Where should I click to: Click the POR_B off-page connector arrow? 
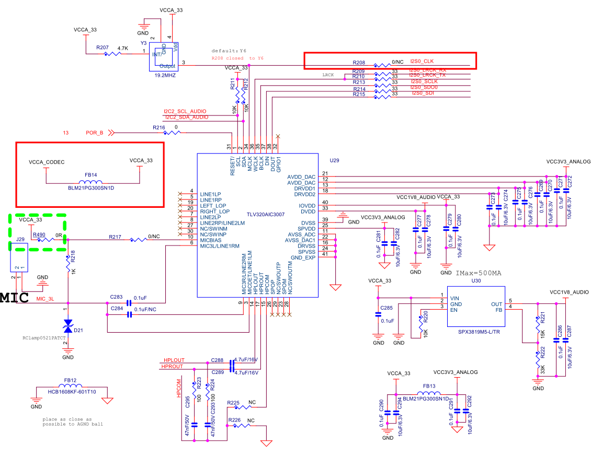point(111,133)
